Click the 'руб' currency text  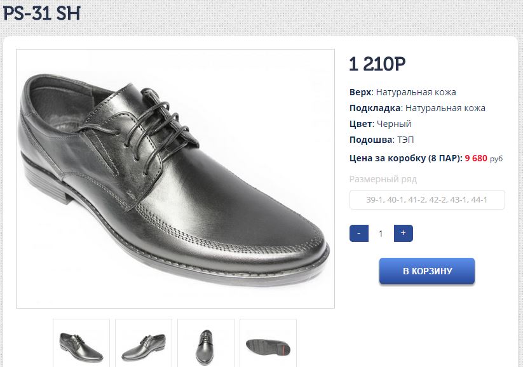click(496, 159)
